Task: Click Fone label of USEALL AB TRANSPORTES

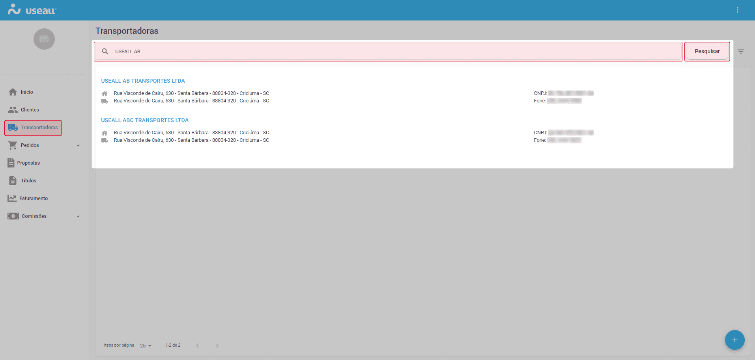Action: click(540, 101)
